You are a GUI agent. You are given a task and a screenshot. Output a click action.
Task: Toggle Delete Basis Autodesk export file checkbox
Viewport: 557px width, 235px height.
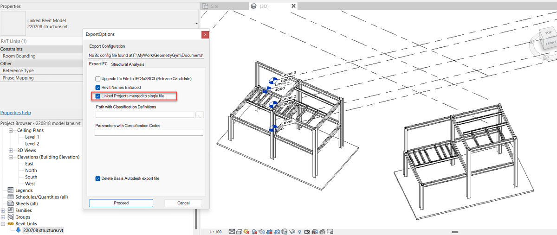(x=98, y=178)
